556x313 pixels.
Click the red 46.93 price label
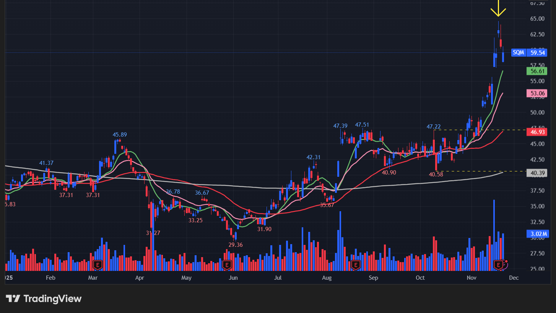coord(537,132)
